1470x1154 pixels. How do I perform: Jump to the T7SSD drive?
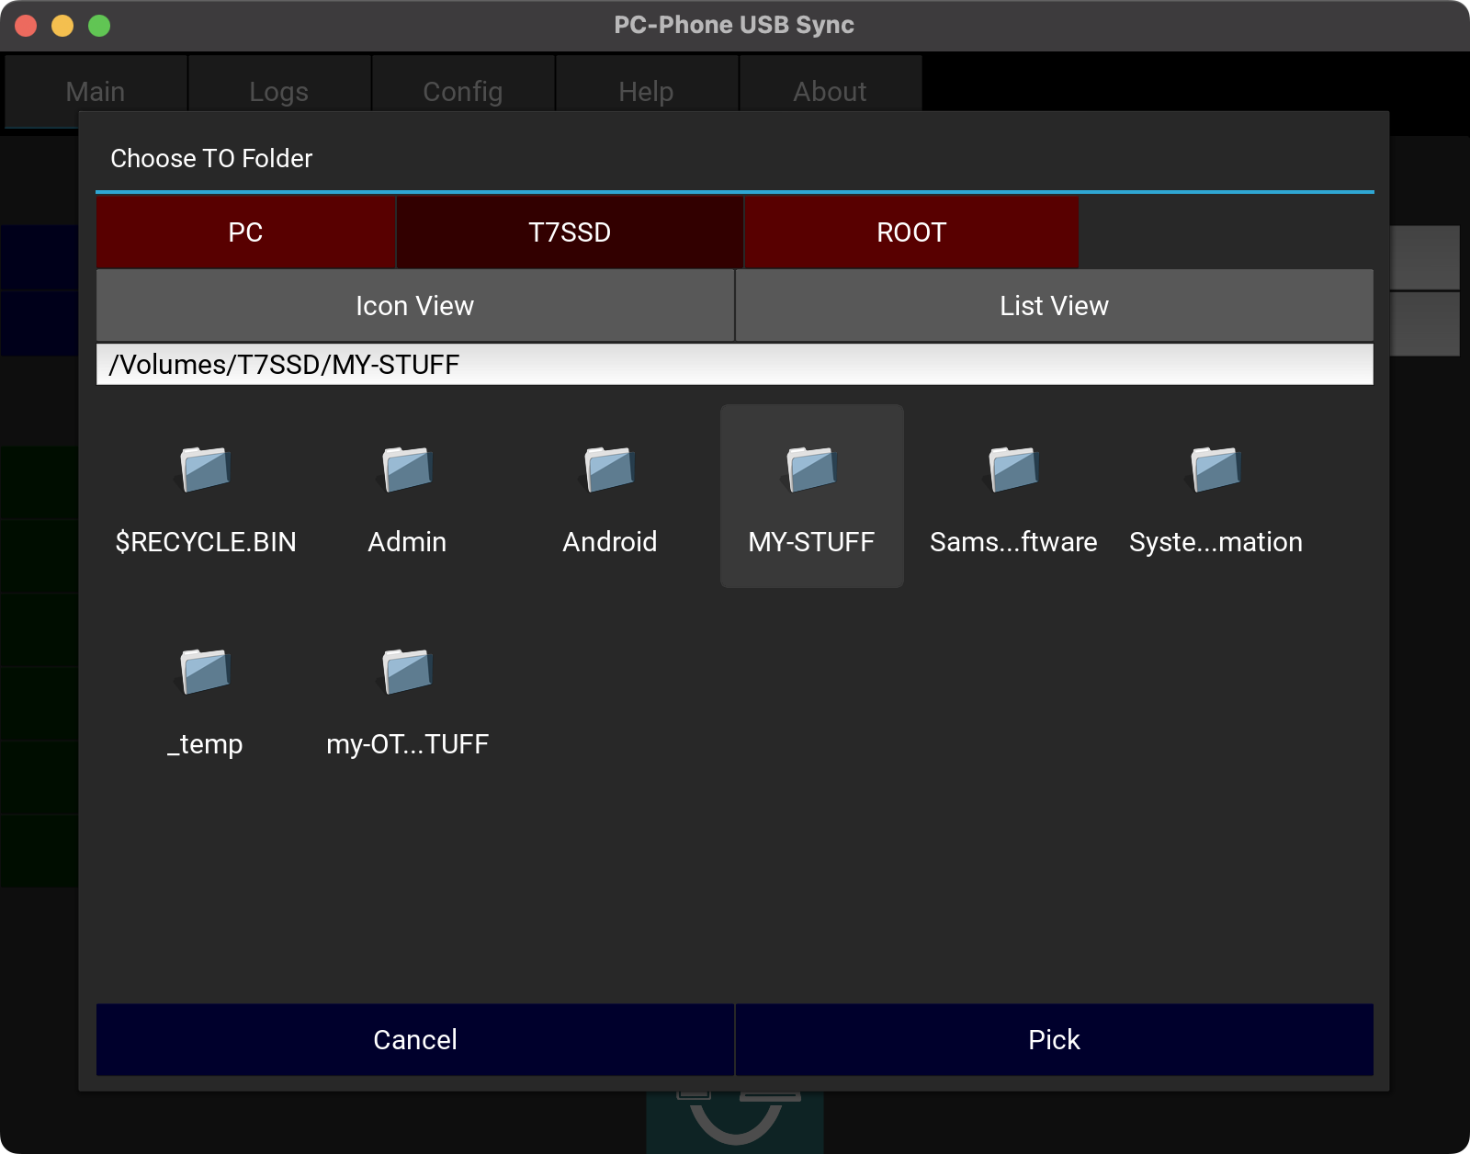click(x=570, y=232)
